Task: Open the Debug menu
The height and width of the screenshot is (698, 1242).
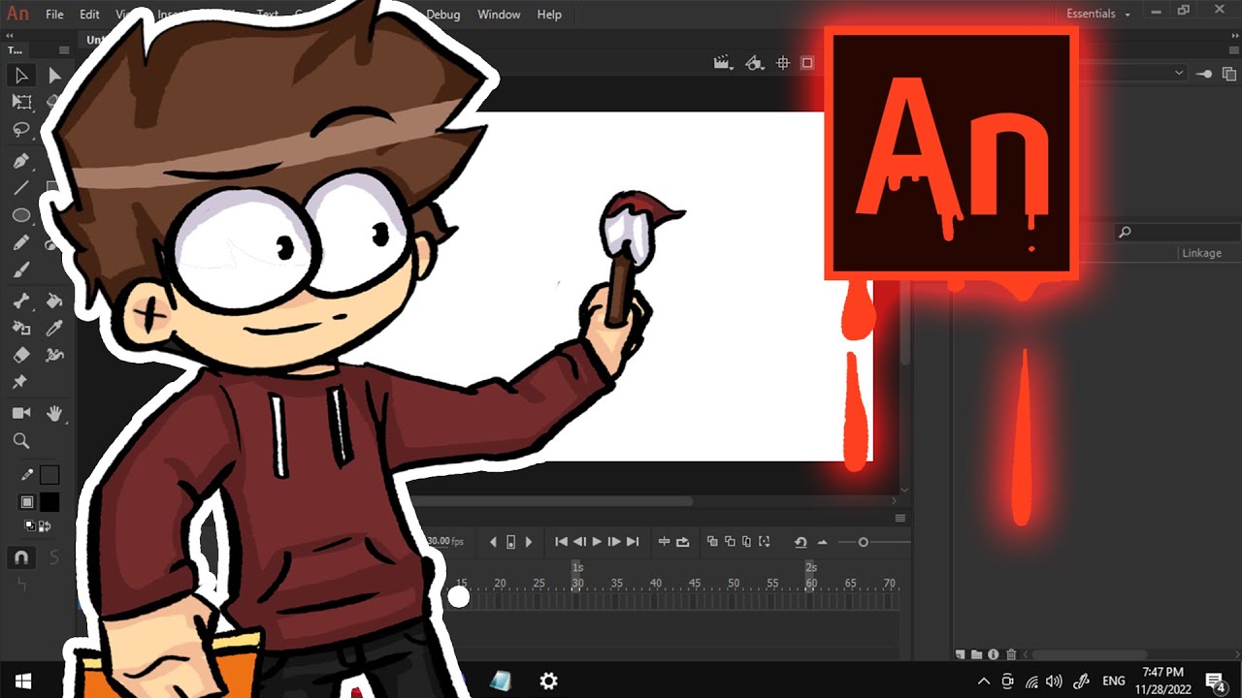Action: click(443, 15)
